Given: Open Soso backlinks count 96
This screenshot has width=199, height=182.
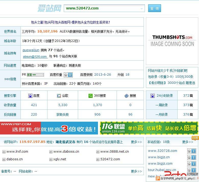Looking at the screenshot, I should (130, 114).
